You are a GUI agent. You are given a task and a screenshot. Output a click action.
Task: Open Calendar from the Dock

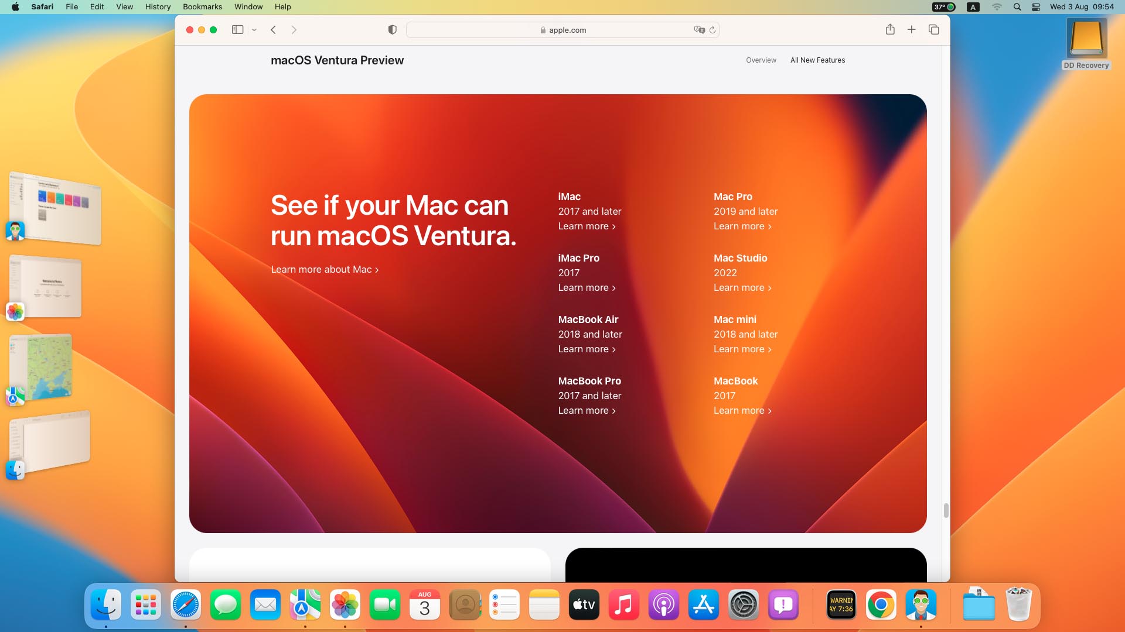pyautogui.click(x=425, y=604)
